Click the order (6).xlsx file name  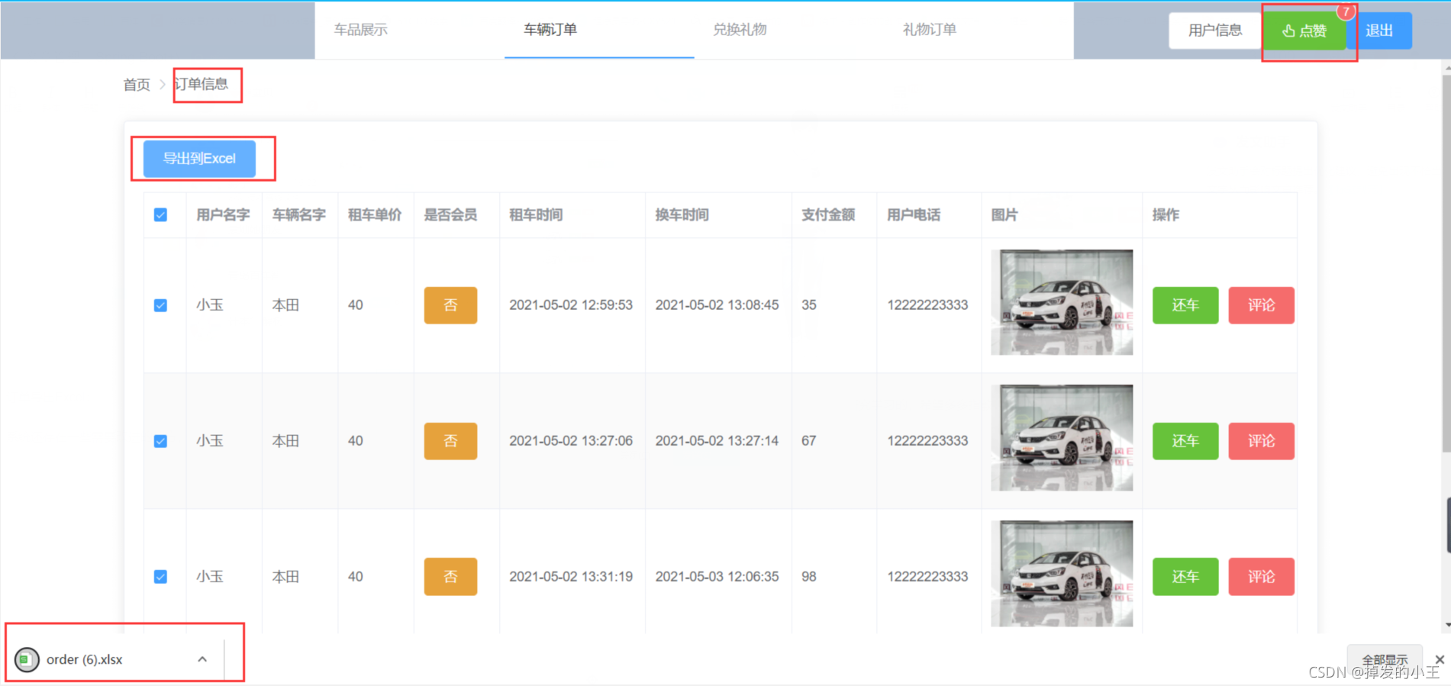[84, 659]
